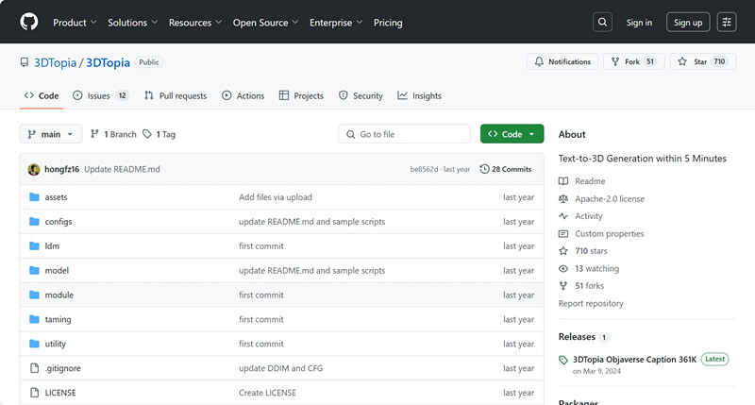Open the Pricing page
Viewport: 755px width, 405px height.
[388, 23]
